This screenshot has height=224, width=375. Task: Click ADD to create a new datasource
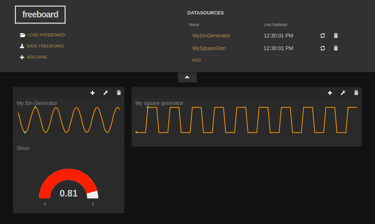(196, 60)
